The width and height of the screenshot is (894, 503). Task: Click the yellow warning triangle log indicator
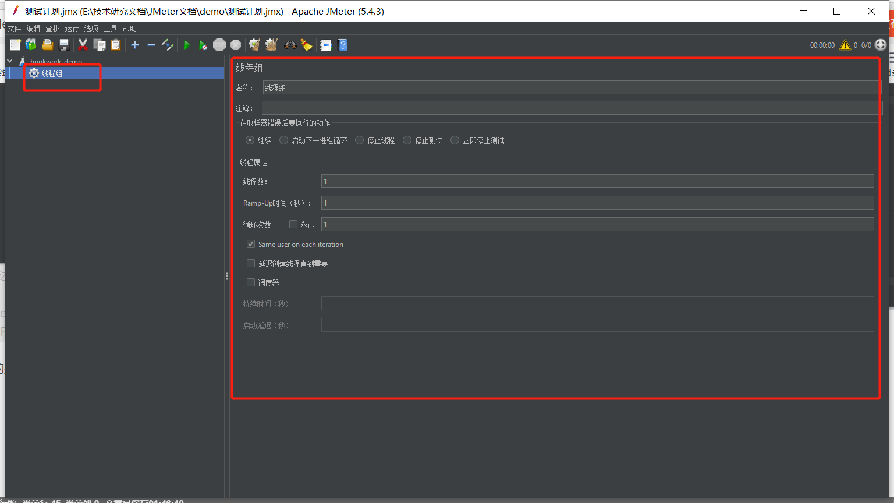pos(845,45)
